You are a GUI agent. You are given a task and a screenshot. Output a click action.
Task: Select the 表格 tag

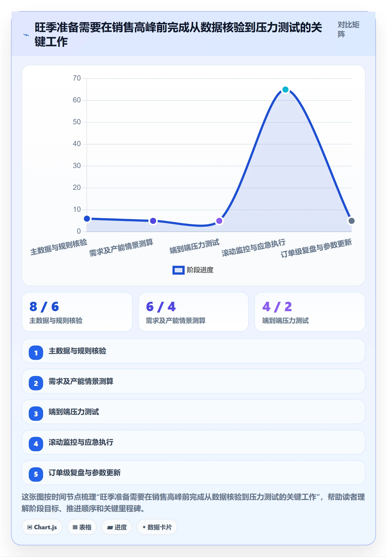(82, 527)
